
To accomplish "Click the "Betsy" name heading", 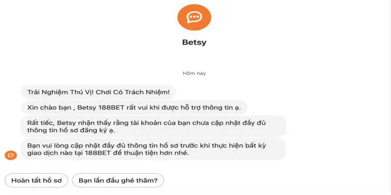I will pyautogui.click(x=194, y=42).
